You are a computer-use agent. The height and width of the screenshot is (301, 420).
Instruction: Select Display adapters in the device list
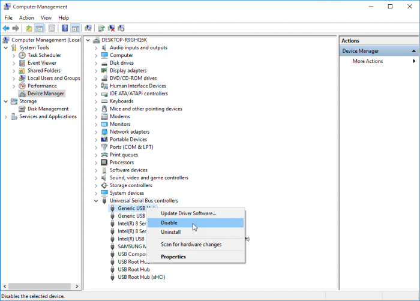pyautogui.click(x=128, y=71)
